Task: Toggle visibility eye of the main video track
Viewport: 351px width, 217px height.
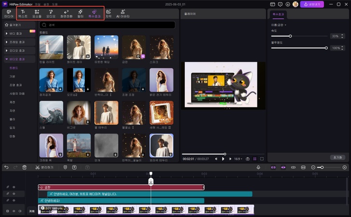Action: click(14, 211)
